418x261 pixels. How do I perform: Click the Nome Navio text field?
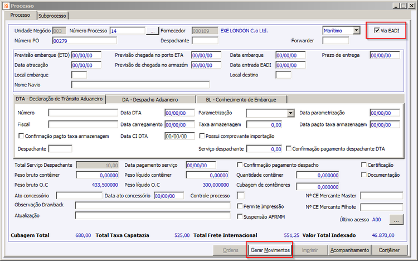click(140, 85)
